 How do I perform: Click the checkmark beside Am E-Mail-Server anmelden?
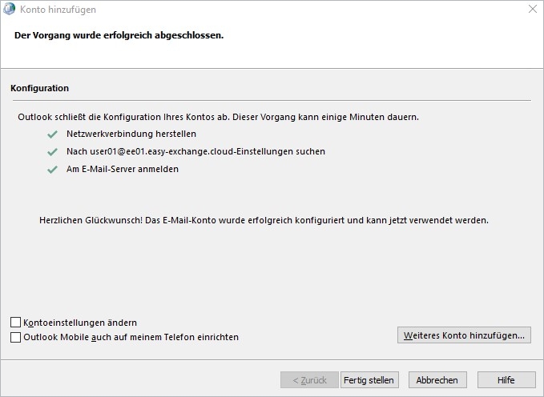coord(52,170)
